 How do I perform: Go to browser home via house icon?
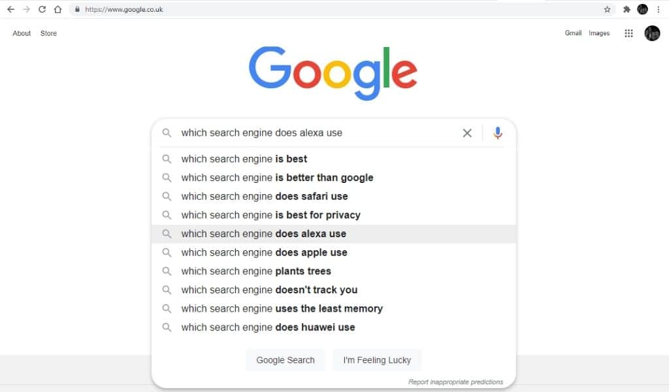click(x=57, y=9)
